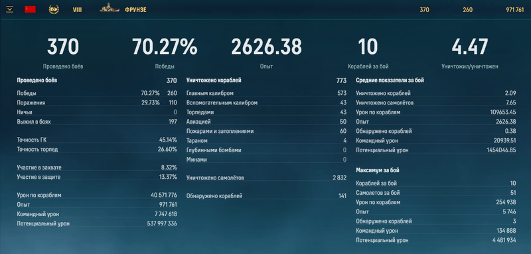This screenshot has height=254, width=531.
Task: Click the 141 spotted ships total
Action: click(342, 196)
